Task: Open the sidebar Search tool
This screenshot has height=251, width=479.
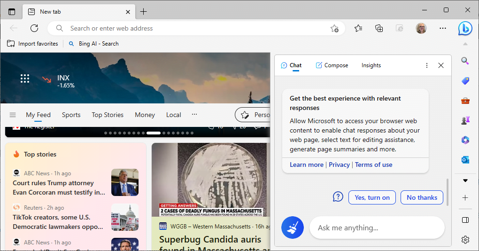Action: click(465, 61)
